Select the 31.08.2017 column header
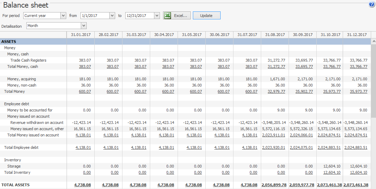 (x=275, y=35)
